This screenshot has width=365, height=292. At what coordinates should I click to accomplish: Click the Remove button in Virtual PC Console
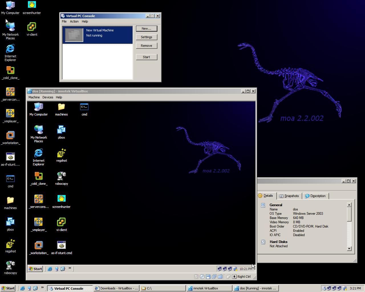pyautogui.click(x=146, y=46)
